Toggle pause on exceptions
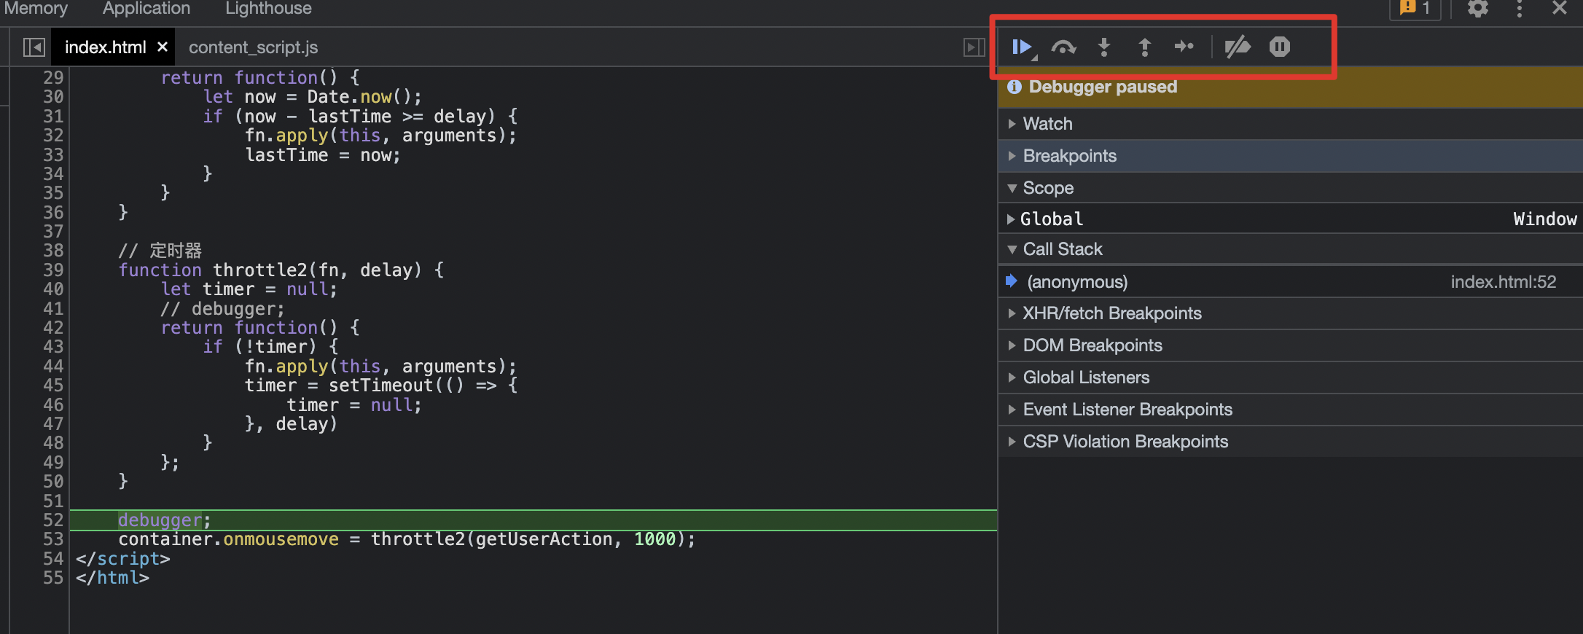This screenshot has height=634, width=1583. [x=1279, y=47]
